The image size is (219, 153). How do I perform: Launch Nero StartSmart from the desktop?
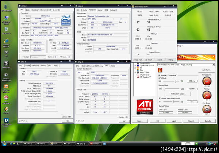point(6,100)
